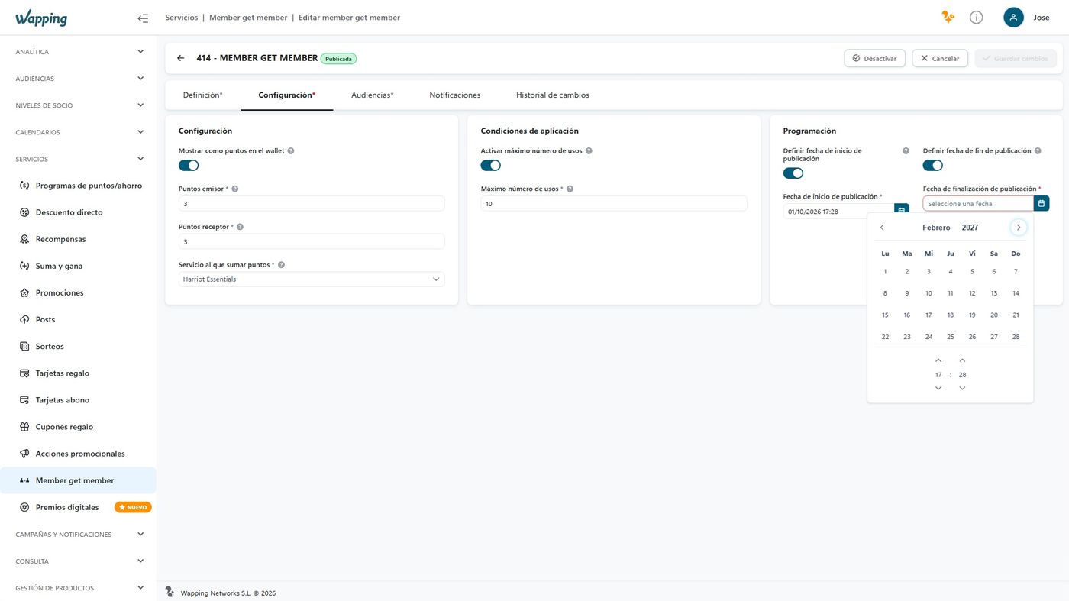Open Tarjetas abono in sidebar
Screen dimensions: 1069x601
[79, 400]
